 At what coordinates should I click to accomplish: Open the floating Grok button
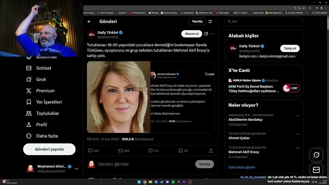(x=316, y=155)
